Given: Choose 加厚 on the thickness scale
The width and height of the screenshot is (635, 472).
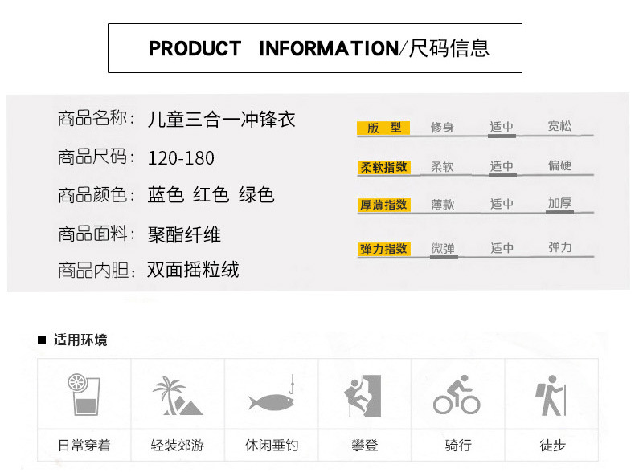Looking at the screenshot, I should coord(559,204).
